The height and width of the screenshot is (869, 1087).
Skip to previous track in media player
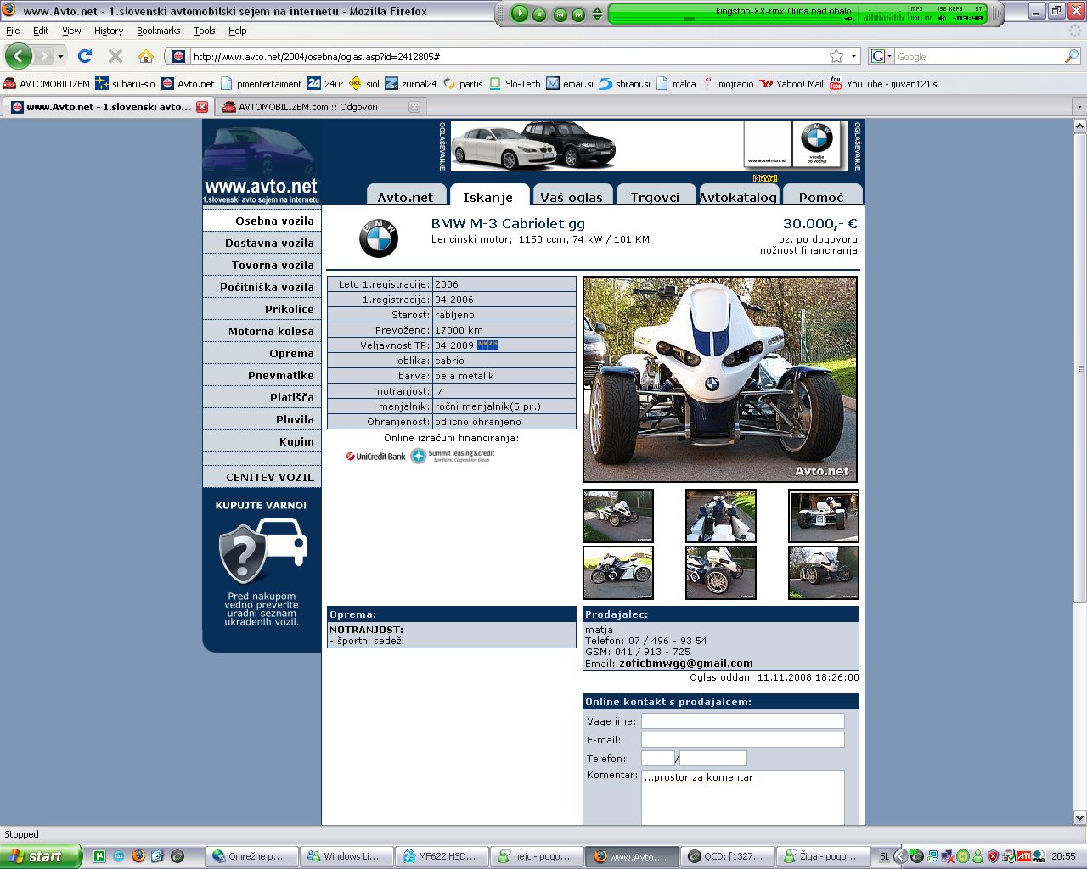pos(560,14)
